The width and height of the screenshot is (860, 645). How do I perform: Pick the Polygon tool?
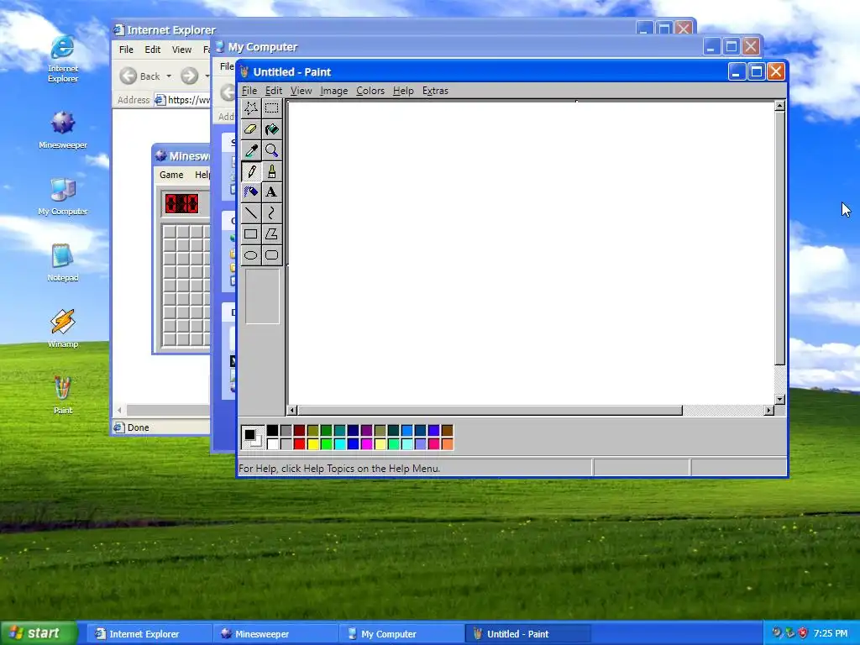(271, 233)
